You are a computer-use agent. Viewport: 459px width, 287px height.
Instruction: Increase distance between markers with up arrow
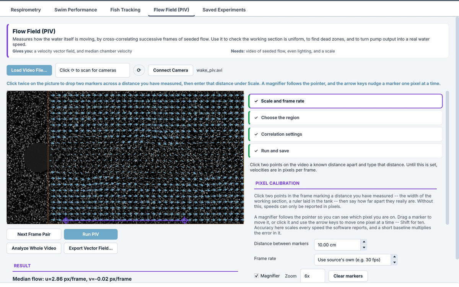364,242
